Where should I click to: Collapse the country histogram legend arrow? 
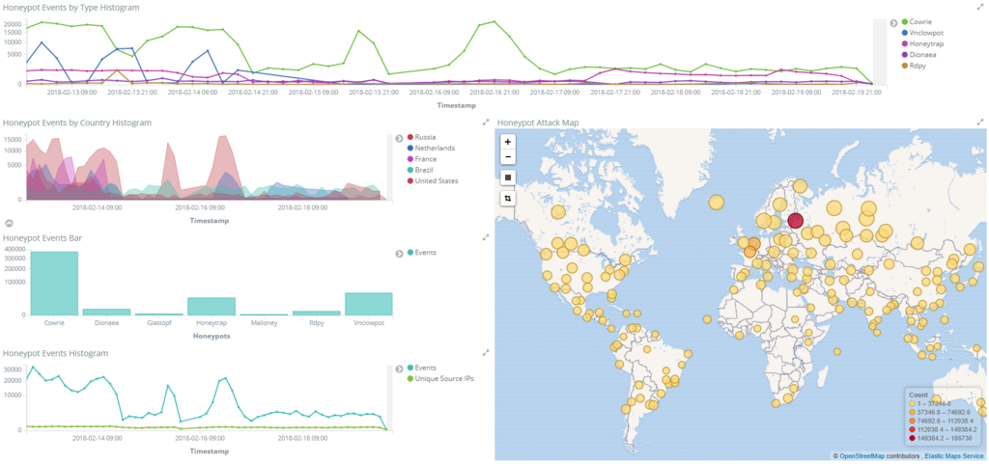399,138
